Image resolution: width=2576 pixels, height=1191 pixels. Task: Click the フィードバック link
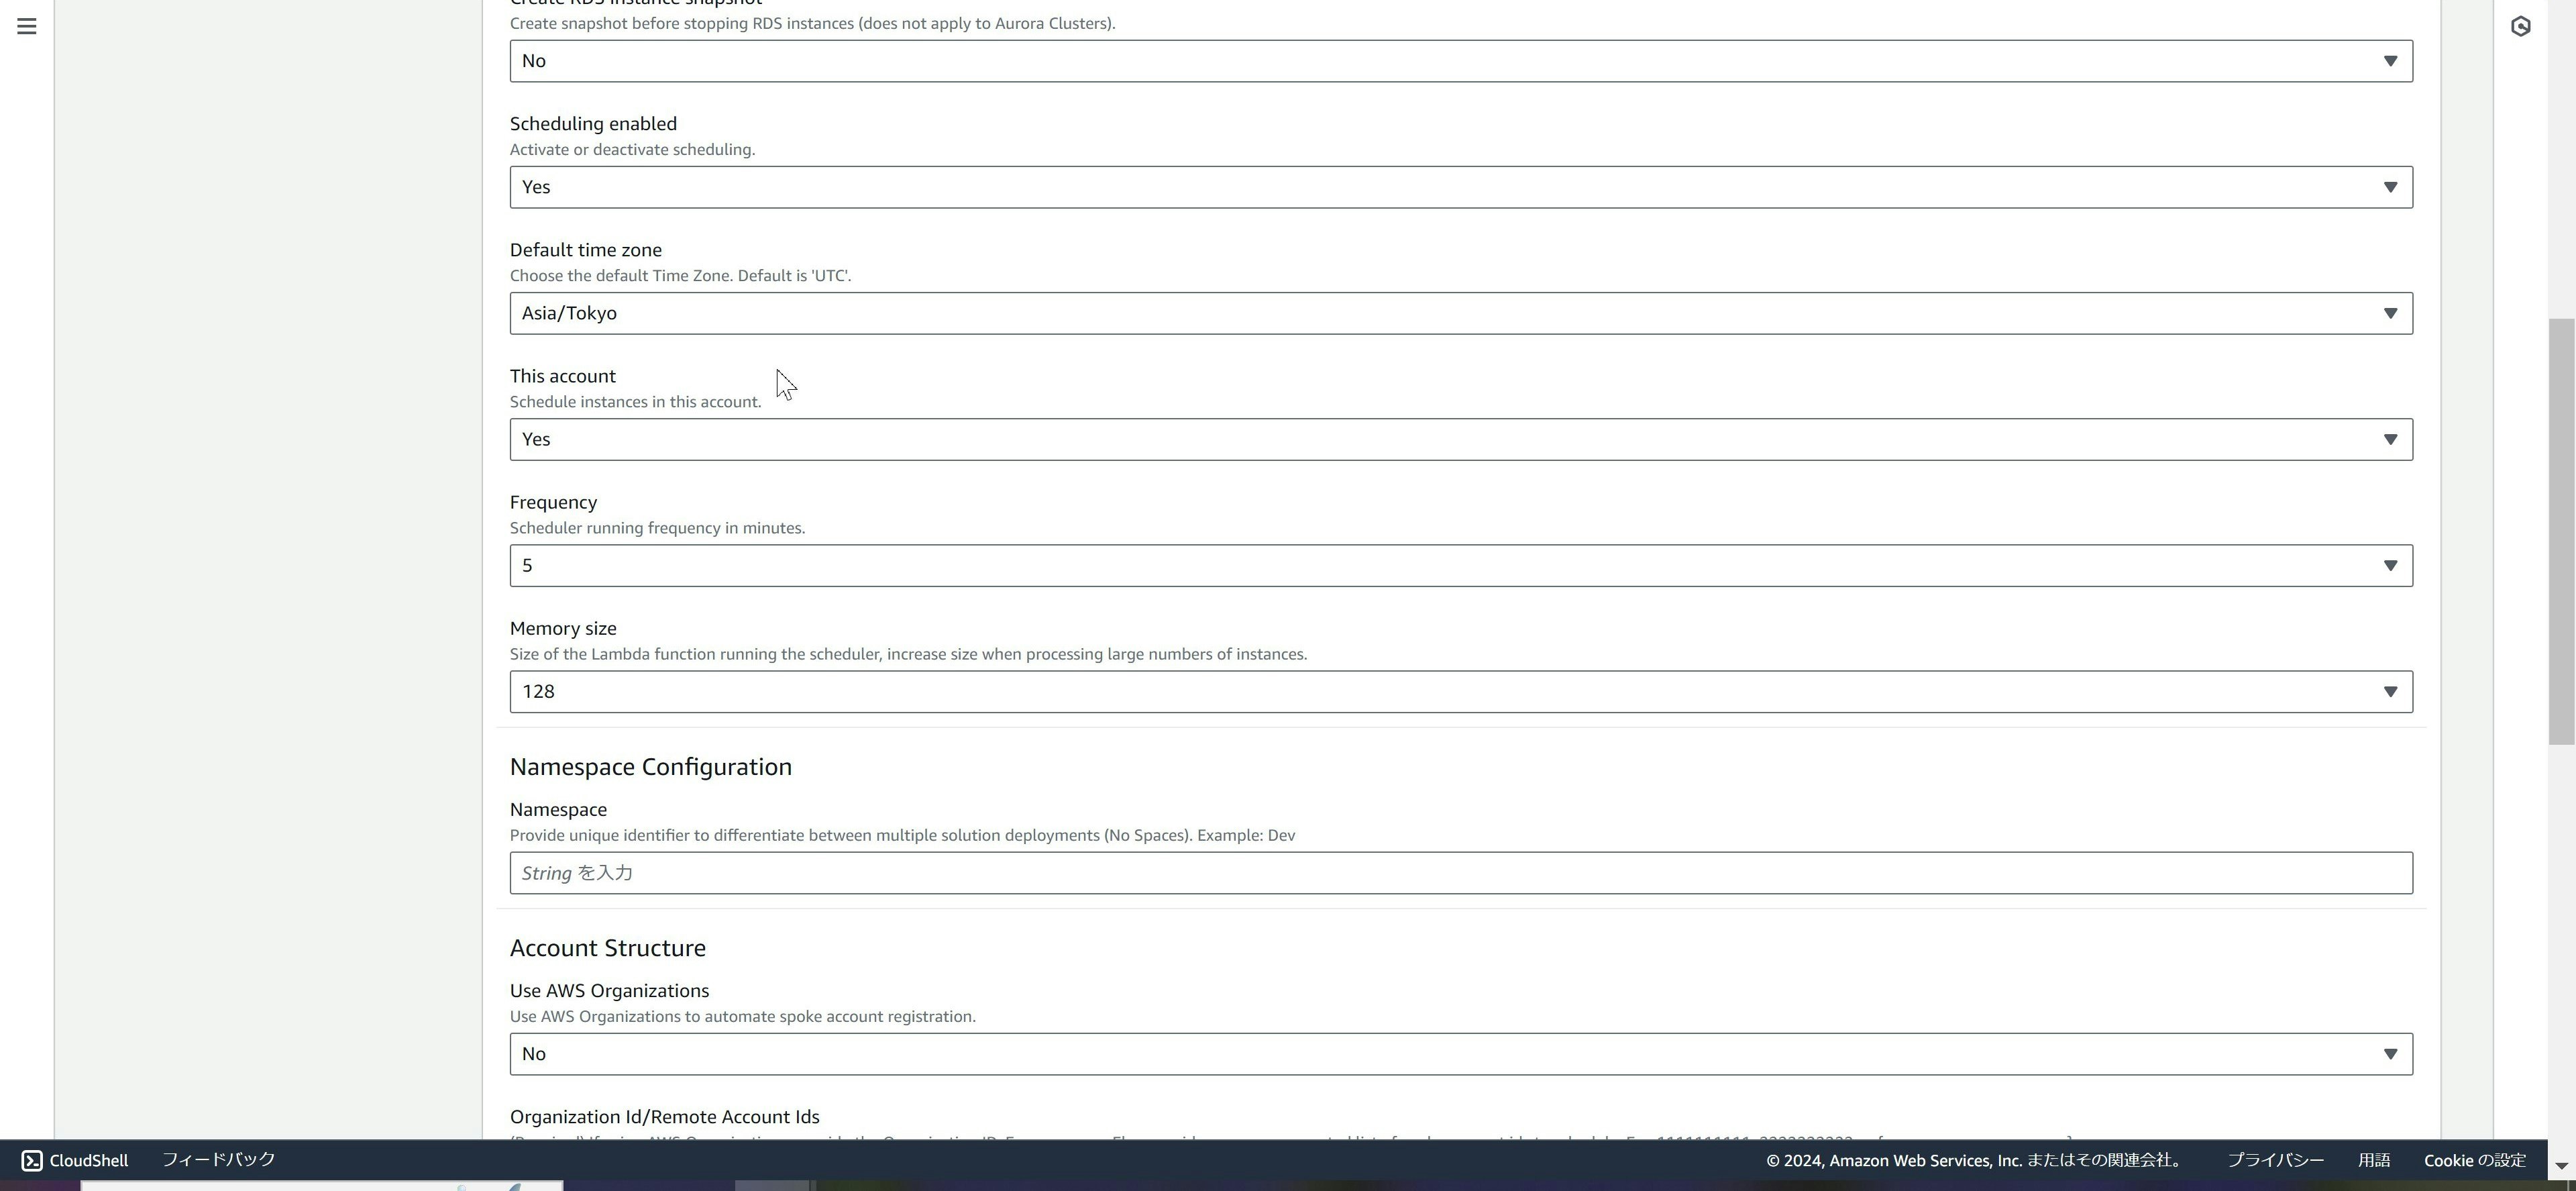point(218,1159)
